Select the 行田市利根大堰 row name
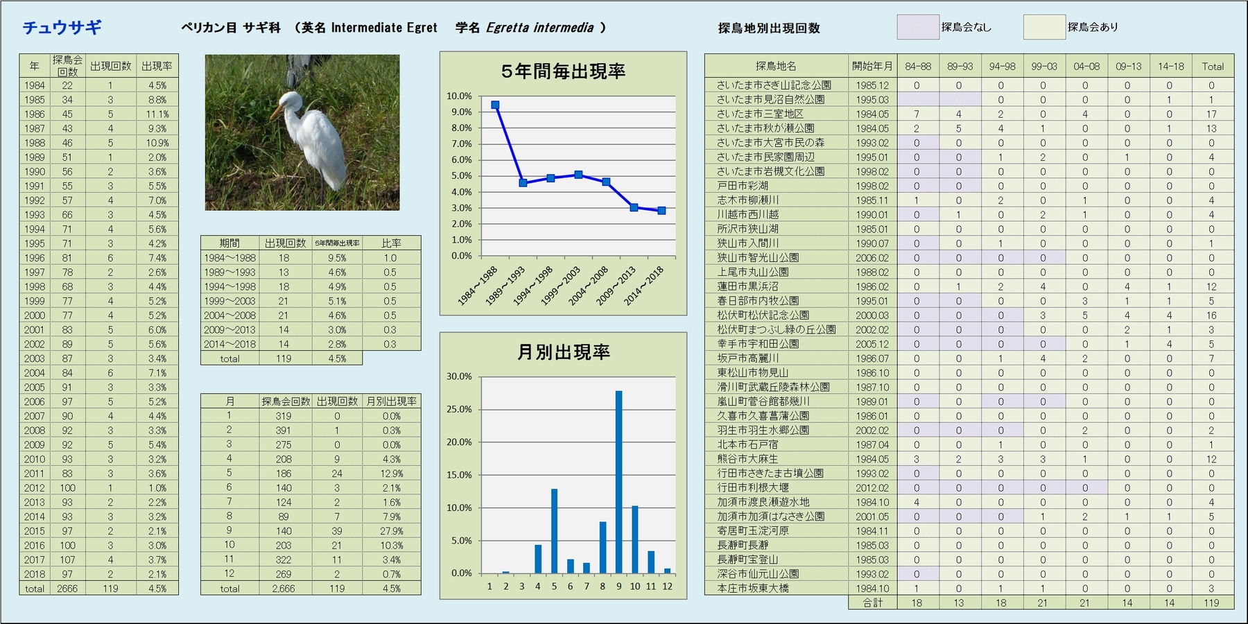 coord(752,487)
